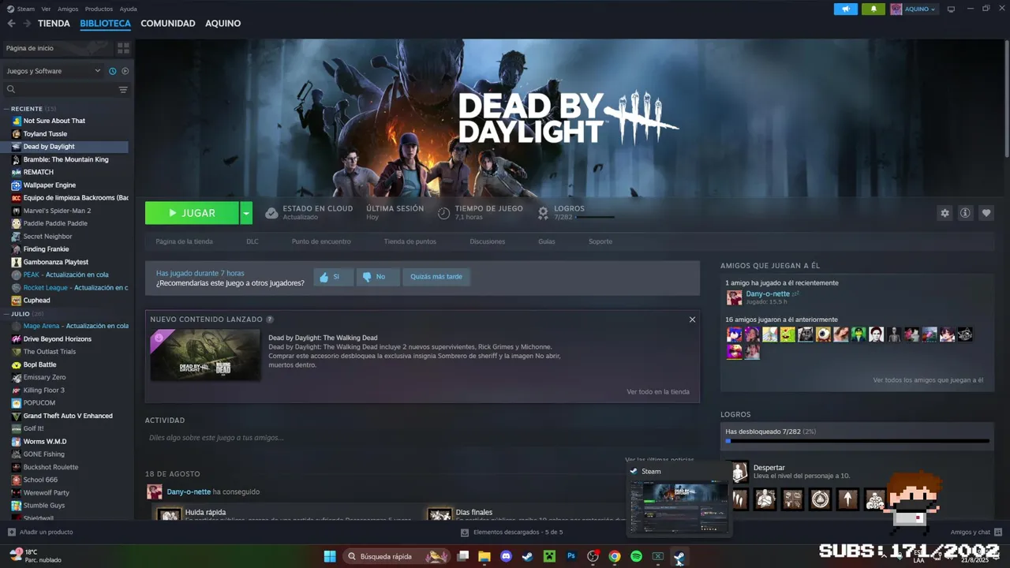Open the AQUINO account dropdown
The height and width of the screenshot is (568, 1010).
[914, 9]
